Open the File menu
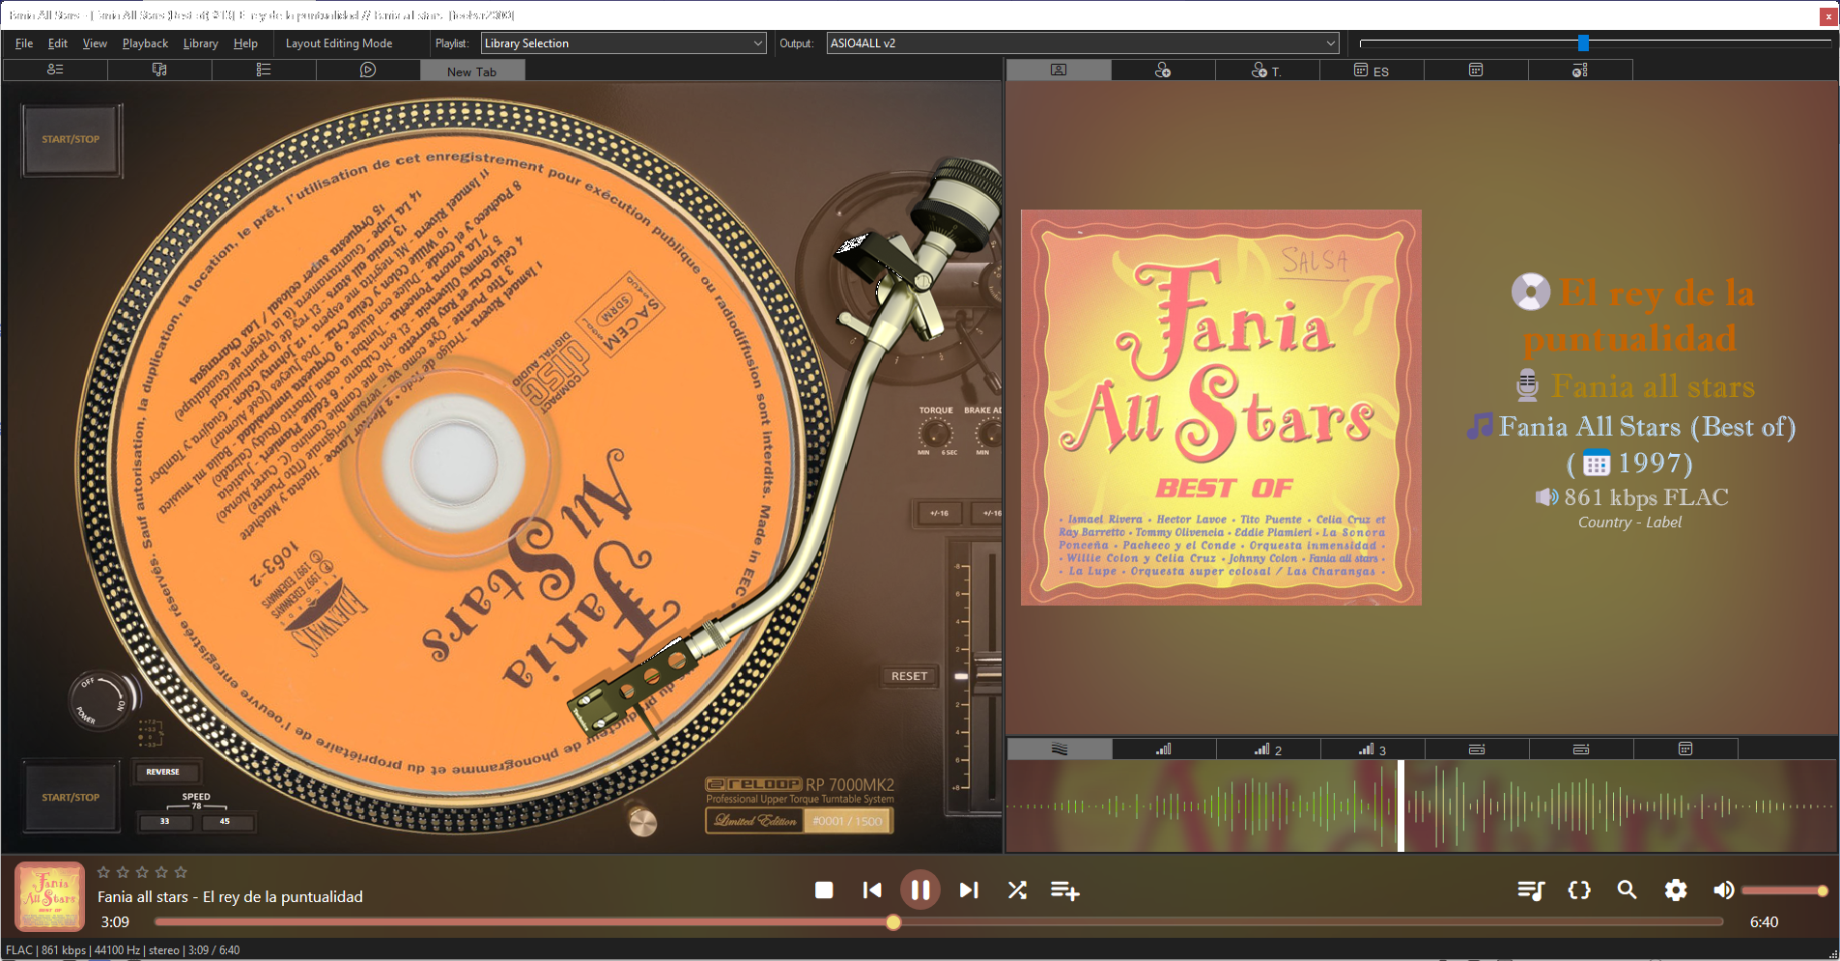The width and height of the screenshot is (1840, 961). click(24, 43)
